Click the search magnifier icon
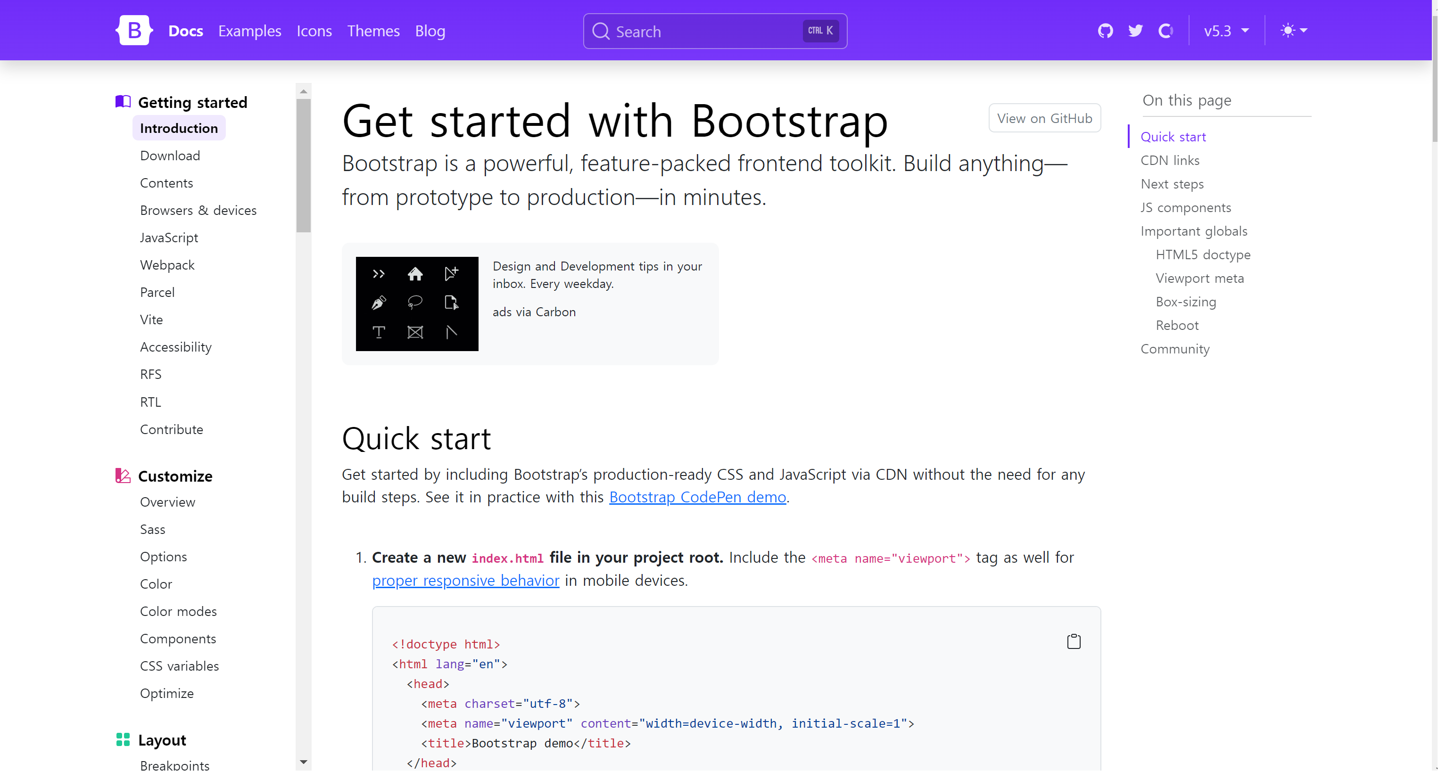This screenshot has width=1438, height=771. (601, 31)
